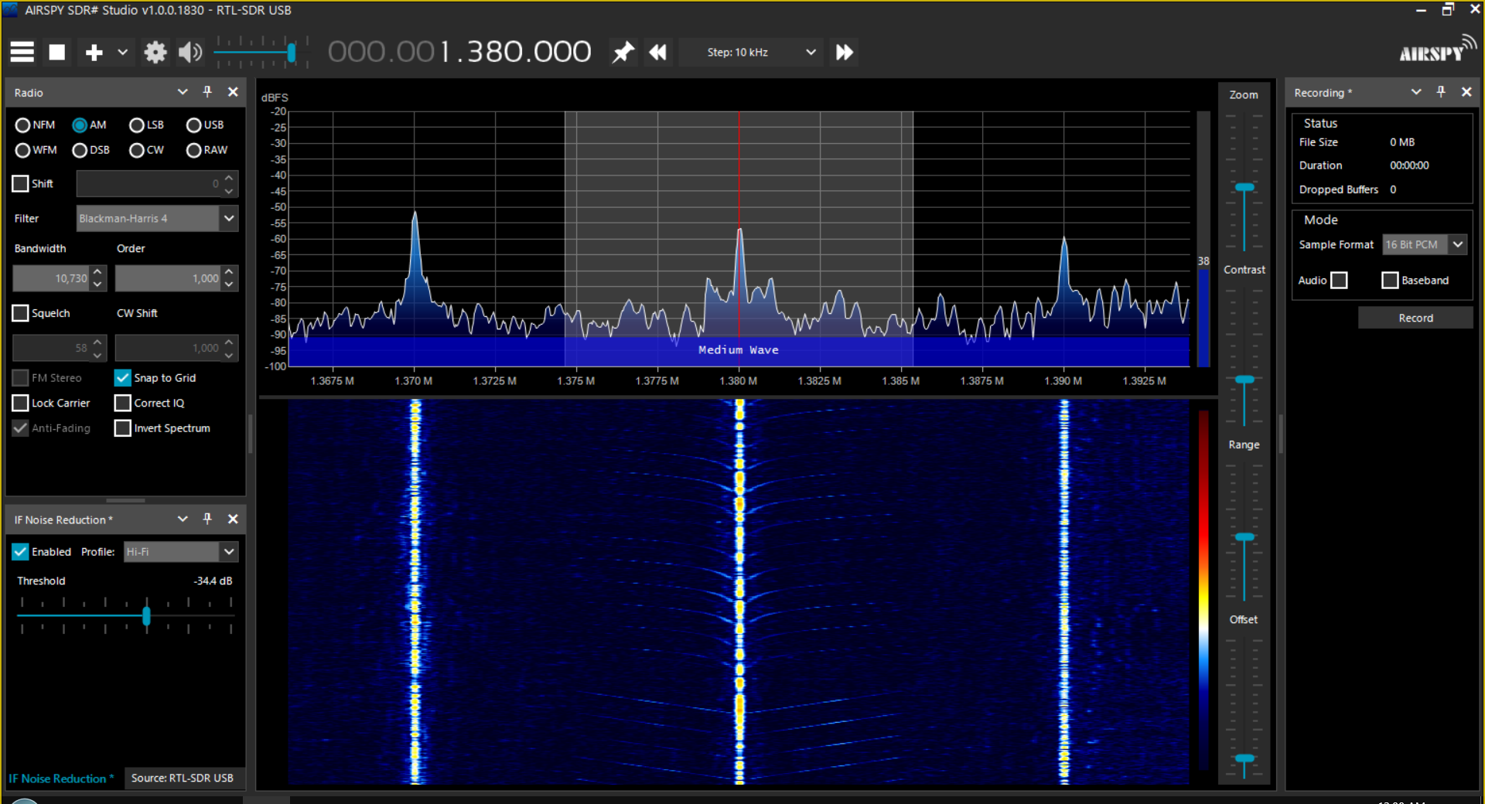This screenshot has height=804, width=1485.
Task: Open configuration via the gear icon
Action: (x=155, y=52)
